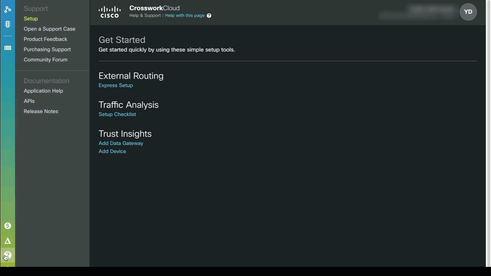Image resolution: width=491 pixels, height=276 pixels.
Task: Click the help question-mark sidebar icon
Action: click(x=7, y=255)
